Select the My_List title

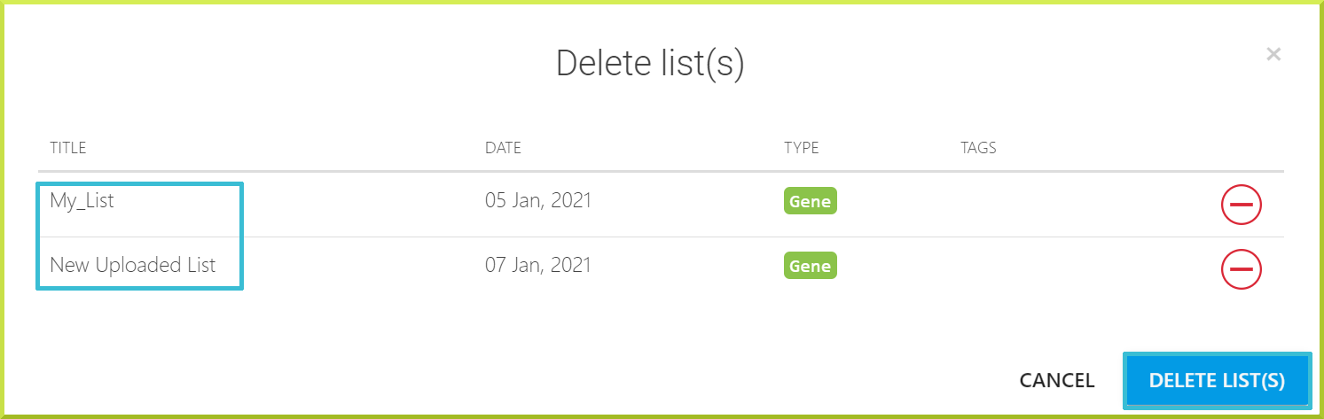(x=82, y=201)
